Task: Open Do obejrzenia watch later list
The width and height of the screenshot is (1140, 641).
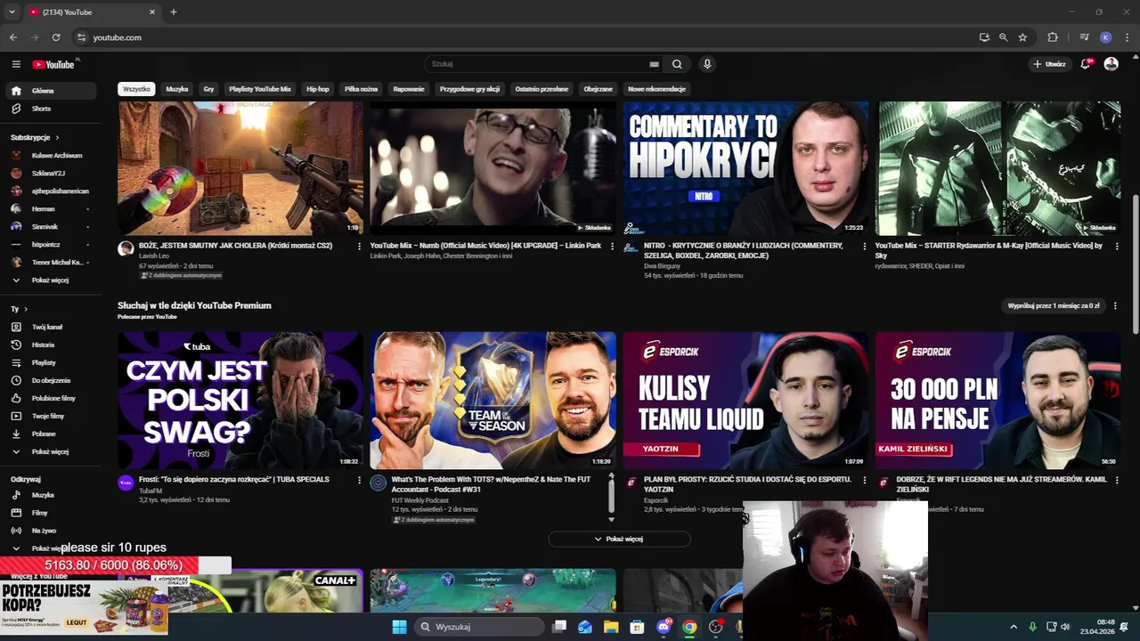Action: tap(50, 380)
